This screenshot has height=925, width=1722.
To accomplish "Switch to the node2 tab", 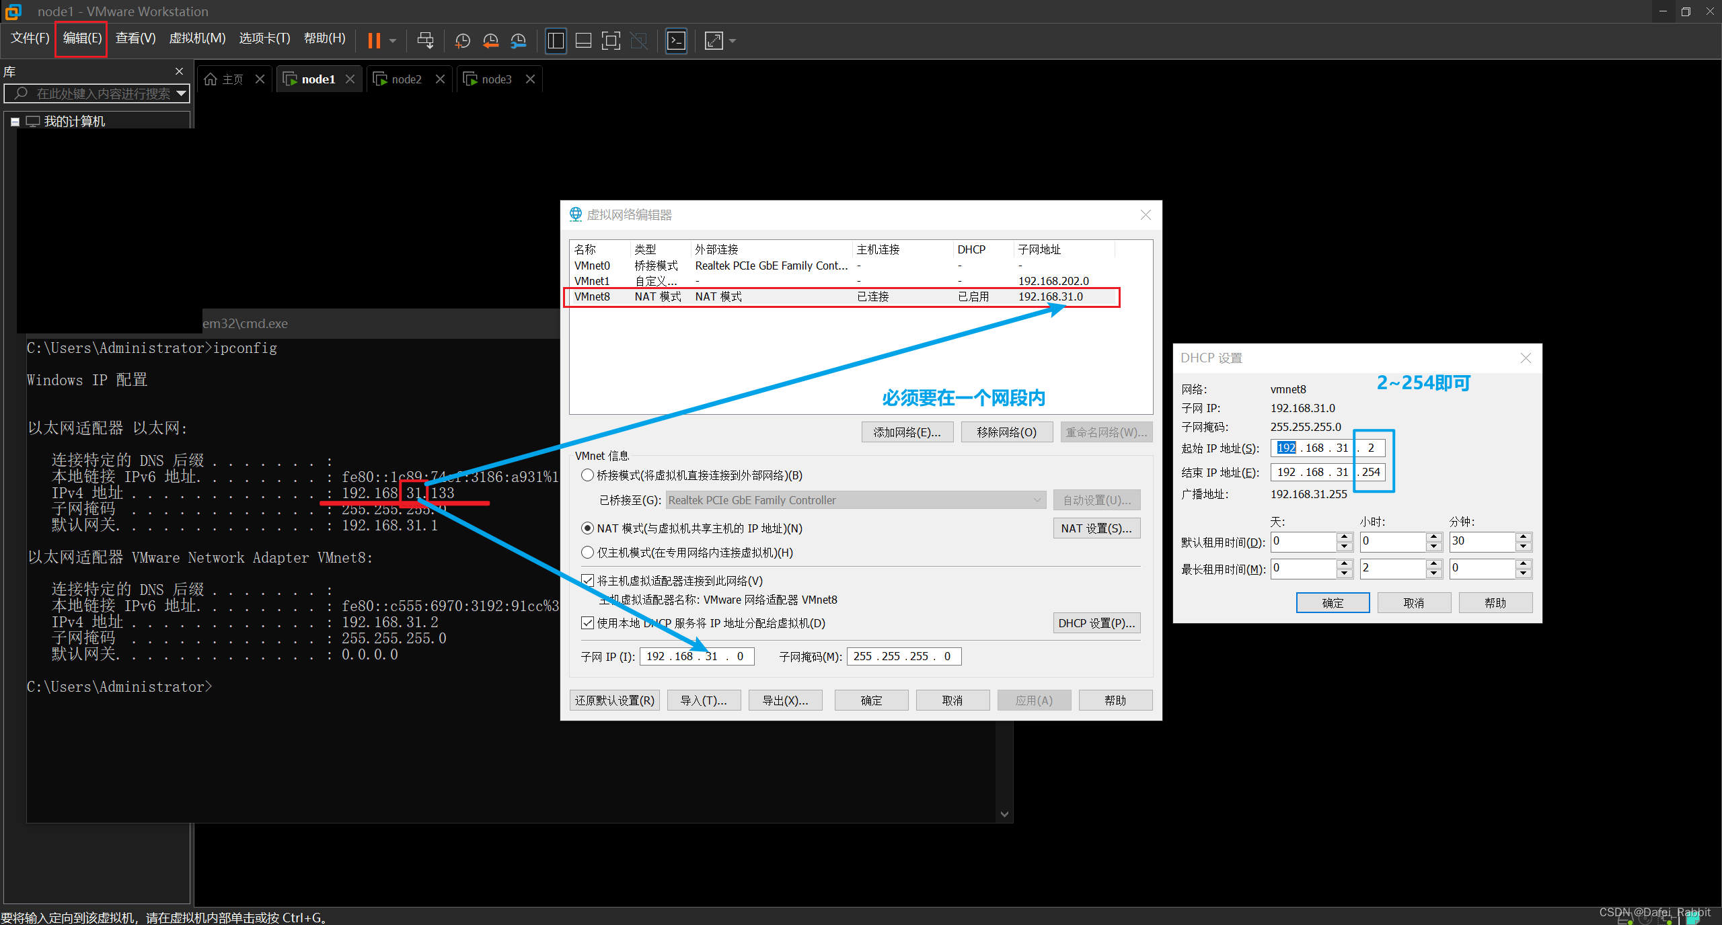I will (406, 79).
